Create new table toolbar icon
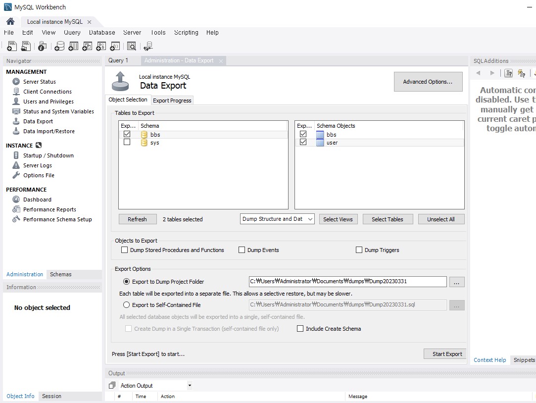 click(x=73, y=46)
